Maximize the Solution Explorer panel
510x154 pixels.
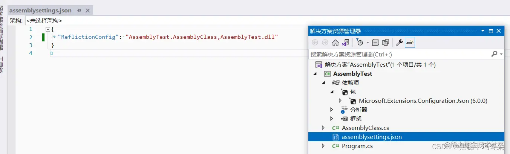point(491,31)
